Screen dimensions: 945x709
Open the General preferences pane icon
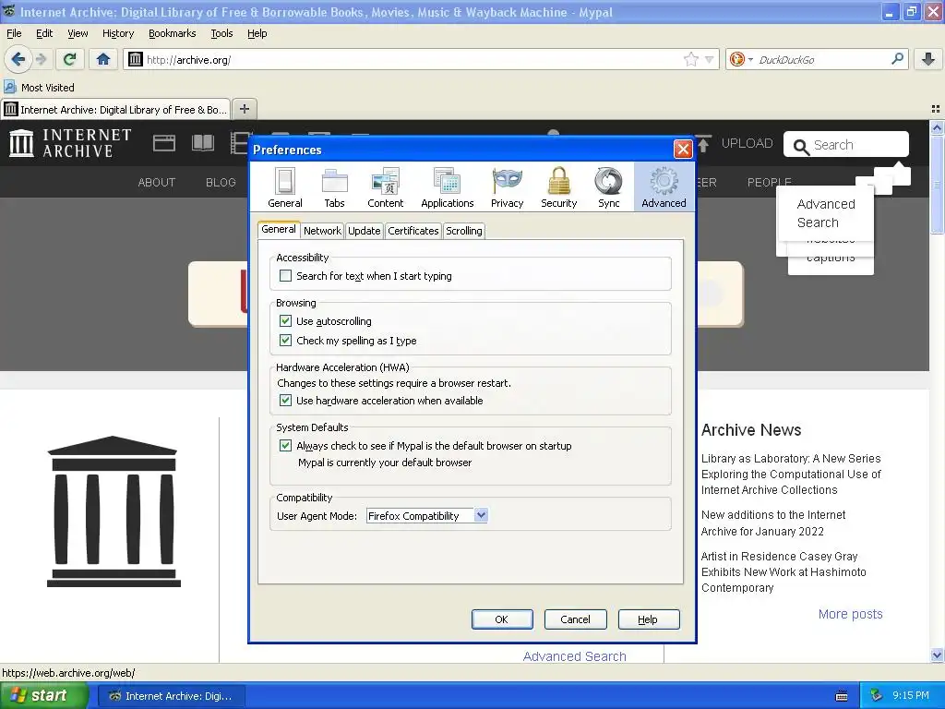click(285, 186)
